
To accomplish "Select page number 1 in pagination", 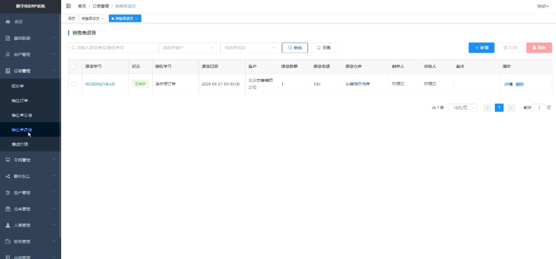I will pos(499,108).
